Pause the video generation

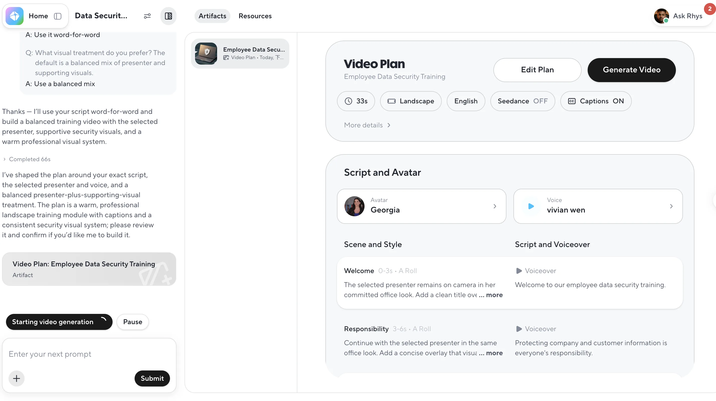(133, 322)
